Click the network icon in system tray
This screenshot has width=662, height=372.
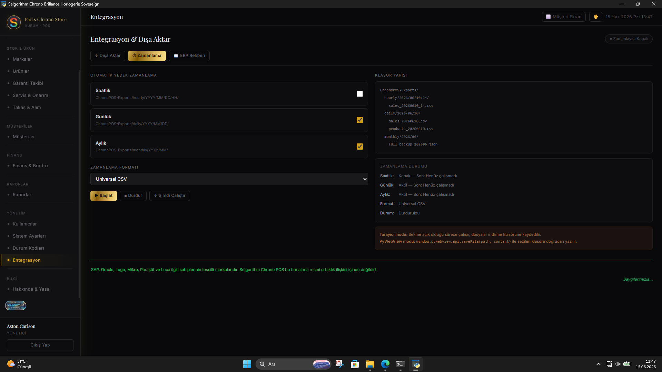coord(609,364)
